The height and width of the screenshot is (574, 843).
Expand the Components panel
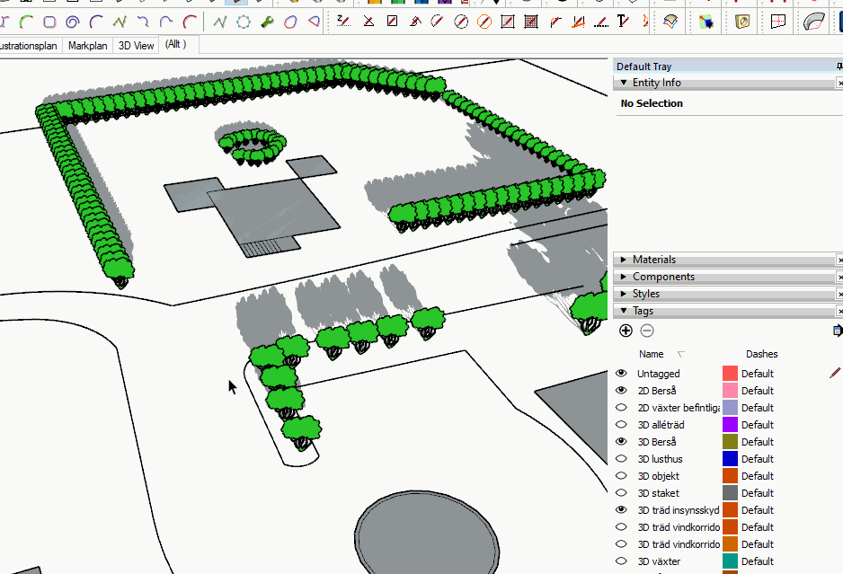click(x=662, y=277)
